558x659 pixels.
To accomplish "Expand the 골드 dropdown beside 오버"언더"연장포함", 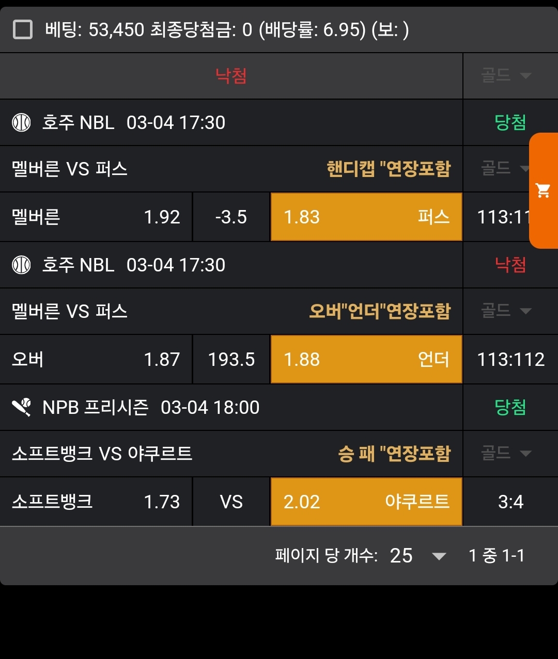I will [506, 311].
